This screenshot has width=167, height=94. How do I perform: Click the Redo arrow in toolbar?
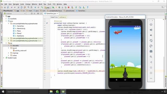point(15,7)
